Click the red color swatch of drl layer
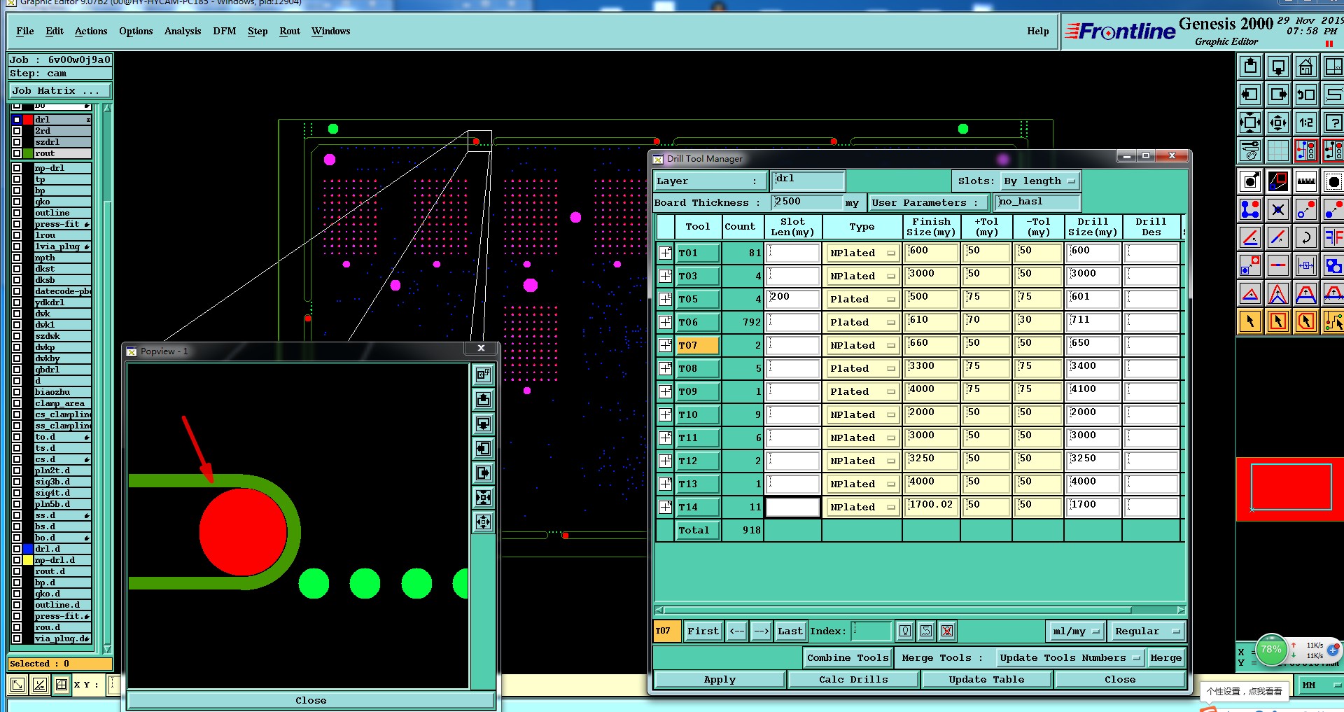 [28, 120]
